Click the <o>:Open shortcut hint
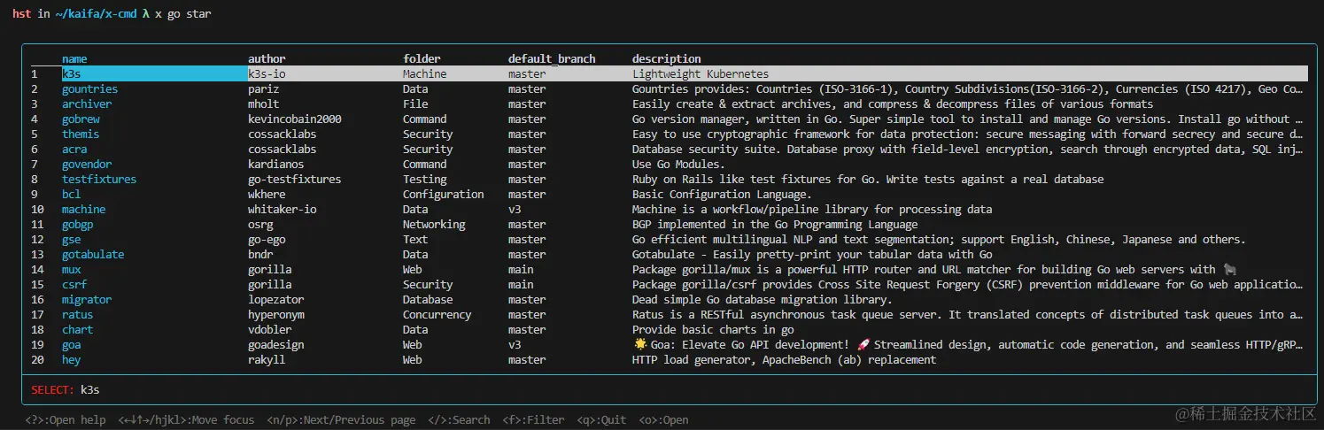The width and height of the screenshot is (1324, 430). pos(664,420)
